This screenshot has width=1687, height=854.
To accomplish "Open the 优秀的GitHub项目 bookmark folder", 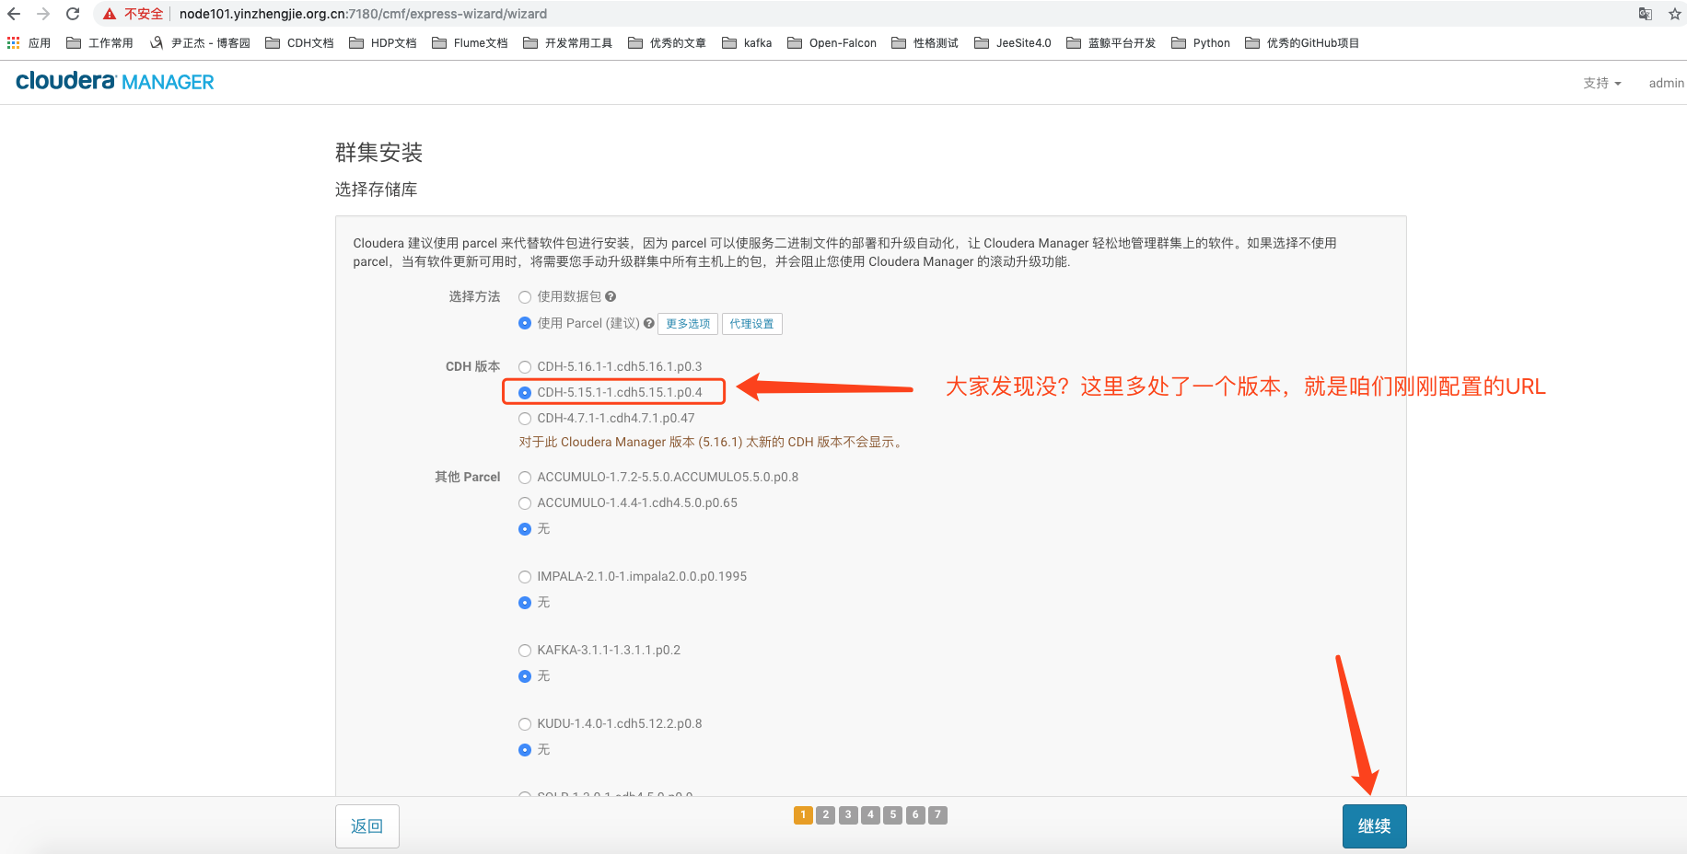I will point(1302,43).
